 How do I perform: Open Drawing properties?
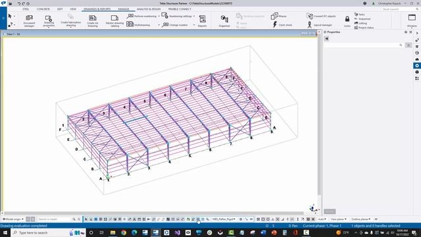pos(49,20)
